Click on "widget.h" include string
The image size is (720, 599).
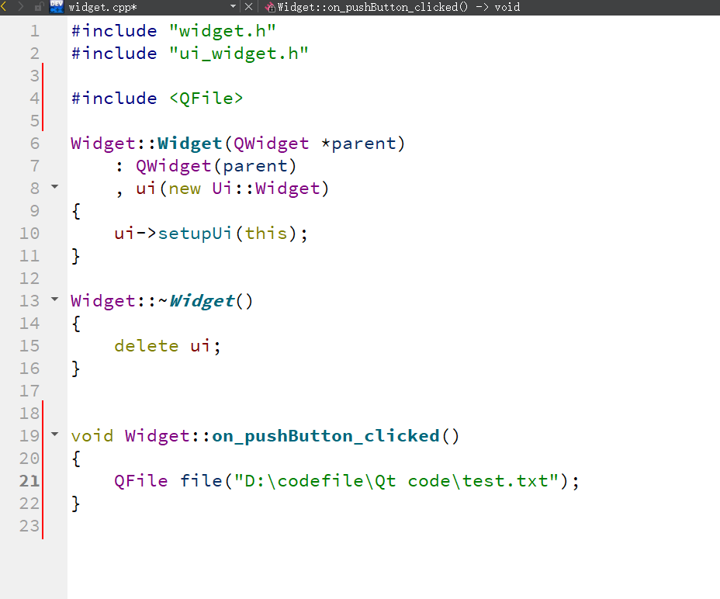click(223, 31)
